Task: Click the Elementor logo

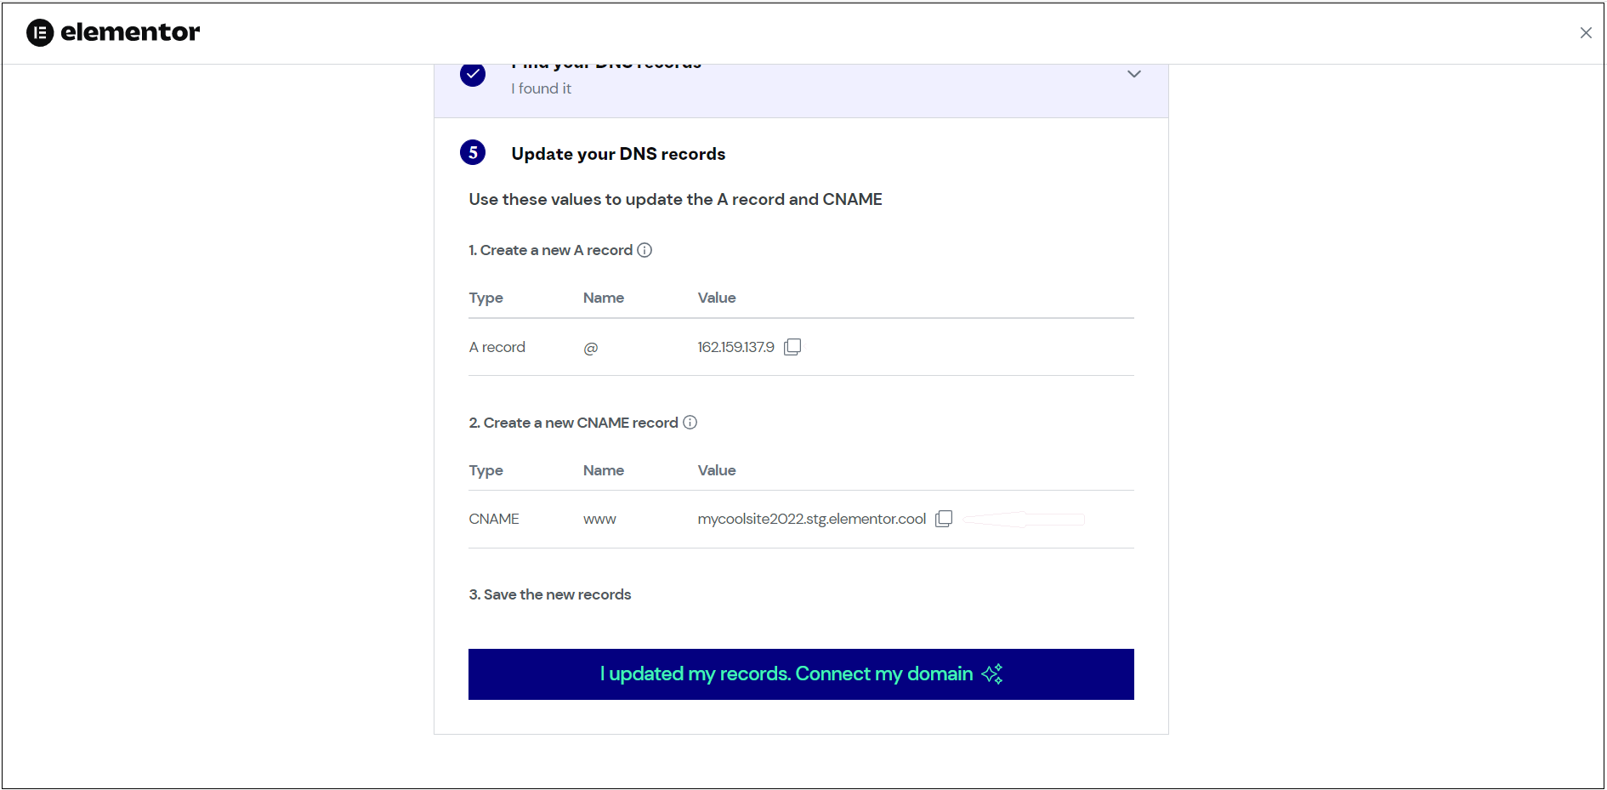Action: [113, 32]
